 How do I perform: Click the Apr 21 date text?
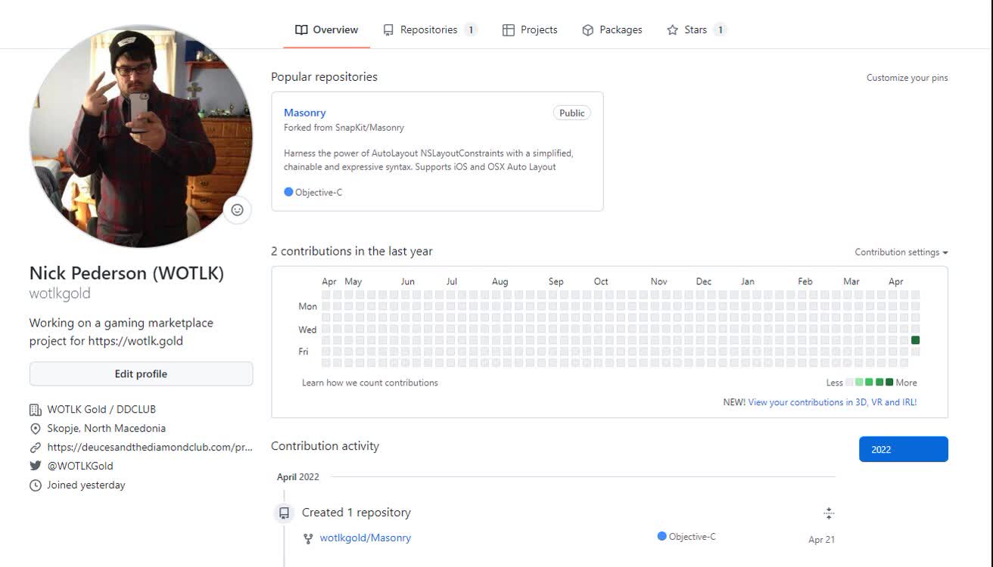pyautogui.click(x=821, y=540)
